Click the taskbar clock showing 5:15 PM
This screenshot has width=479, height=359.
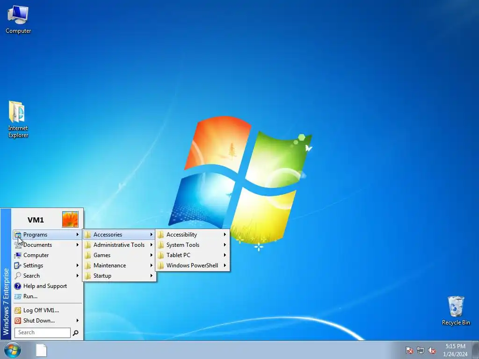pos(455,350)
